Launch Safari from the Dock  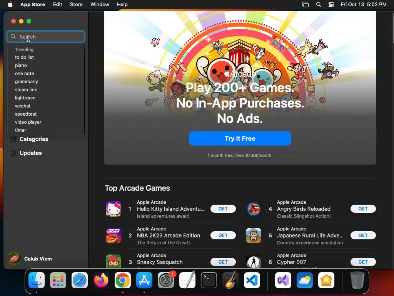[80, 280]
